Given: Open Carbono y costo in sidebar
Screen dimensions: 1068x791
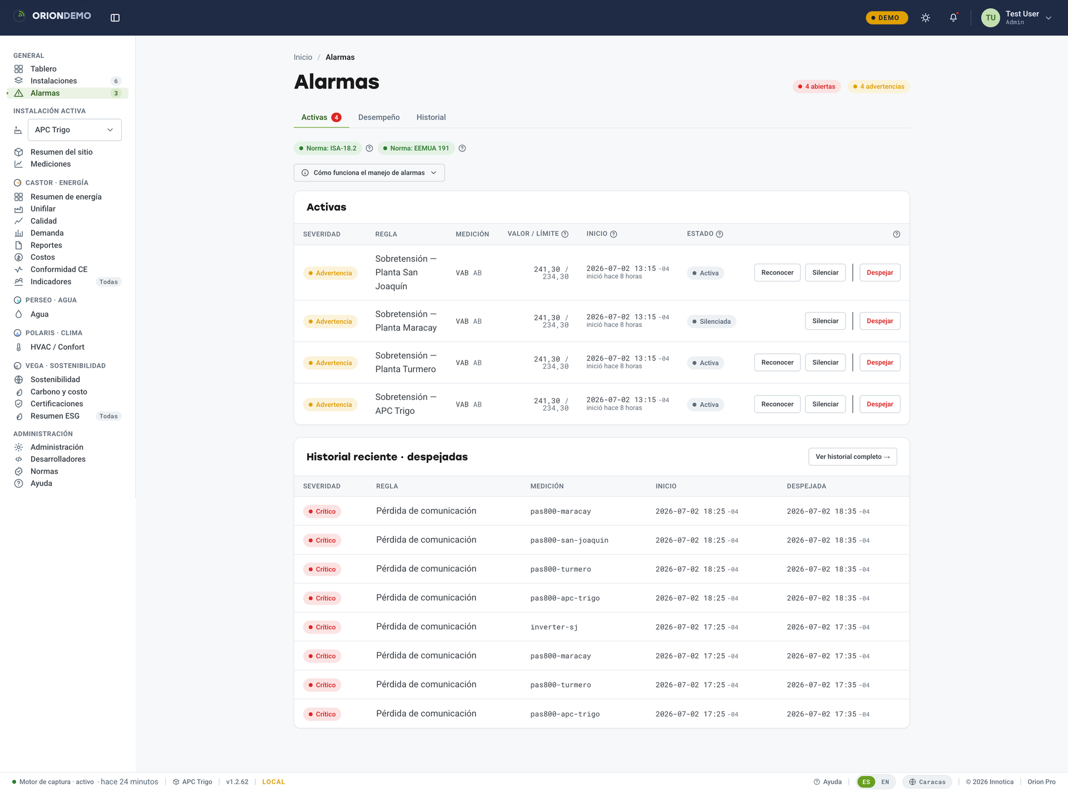Looking at the screenshot, I should (59, 392).
